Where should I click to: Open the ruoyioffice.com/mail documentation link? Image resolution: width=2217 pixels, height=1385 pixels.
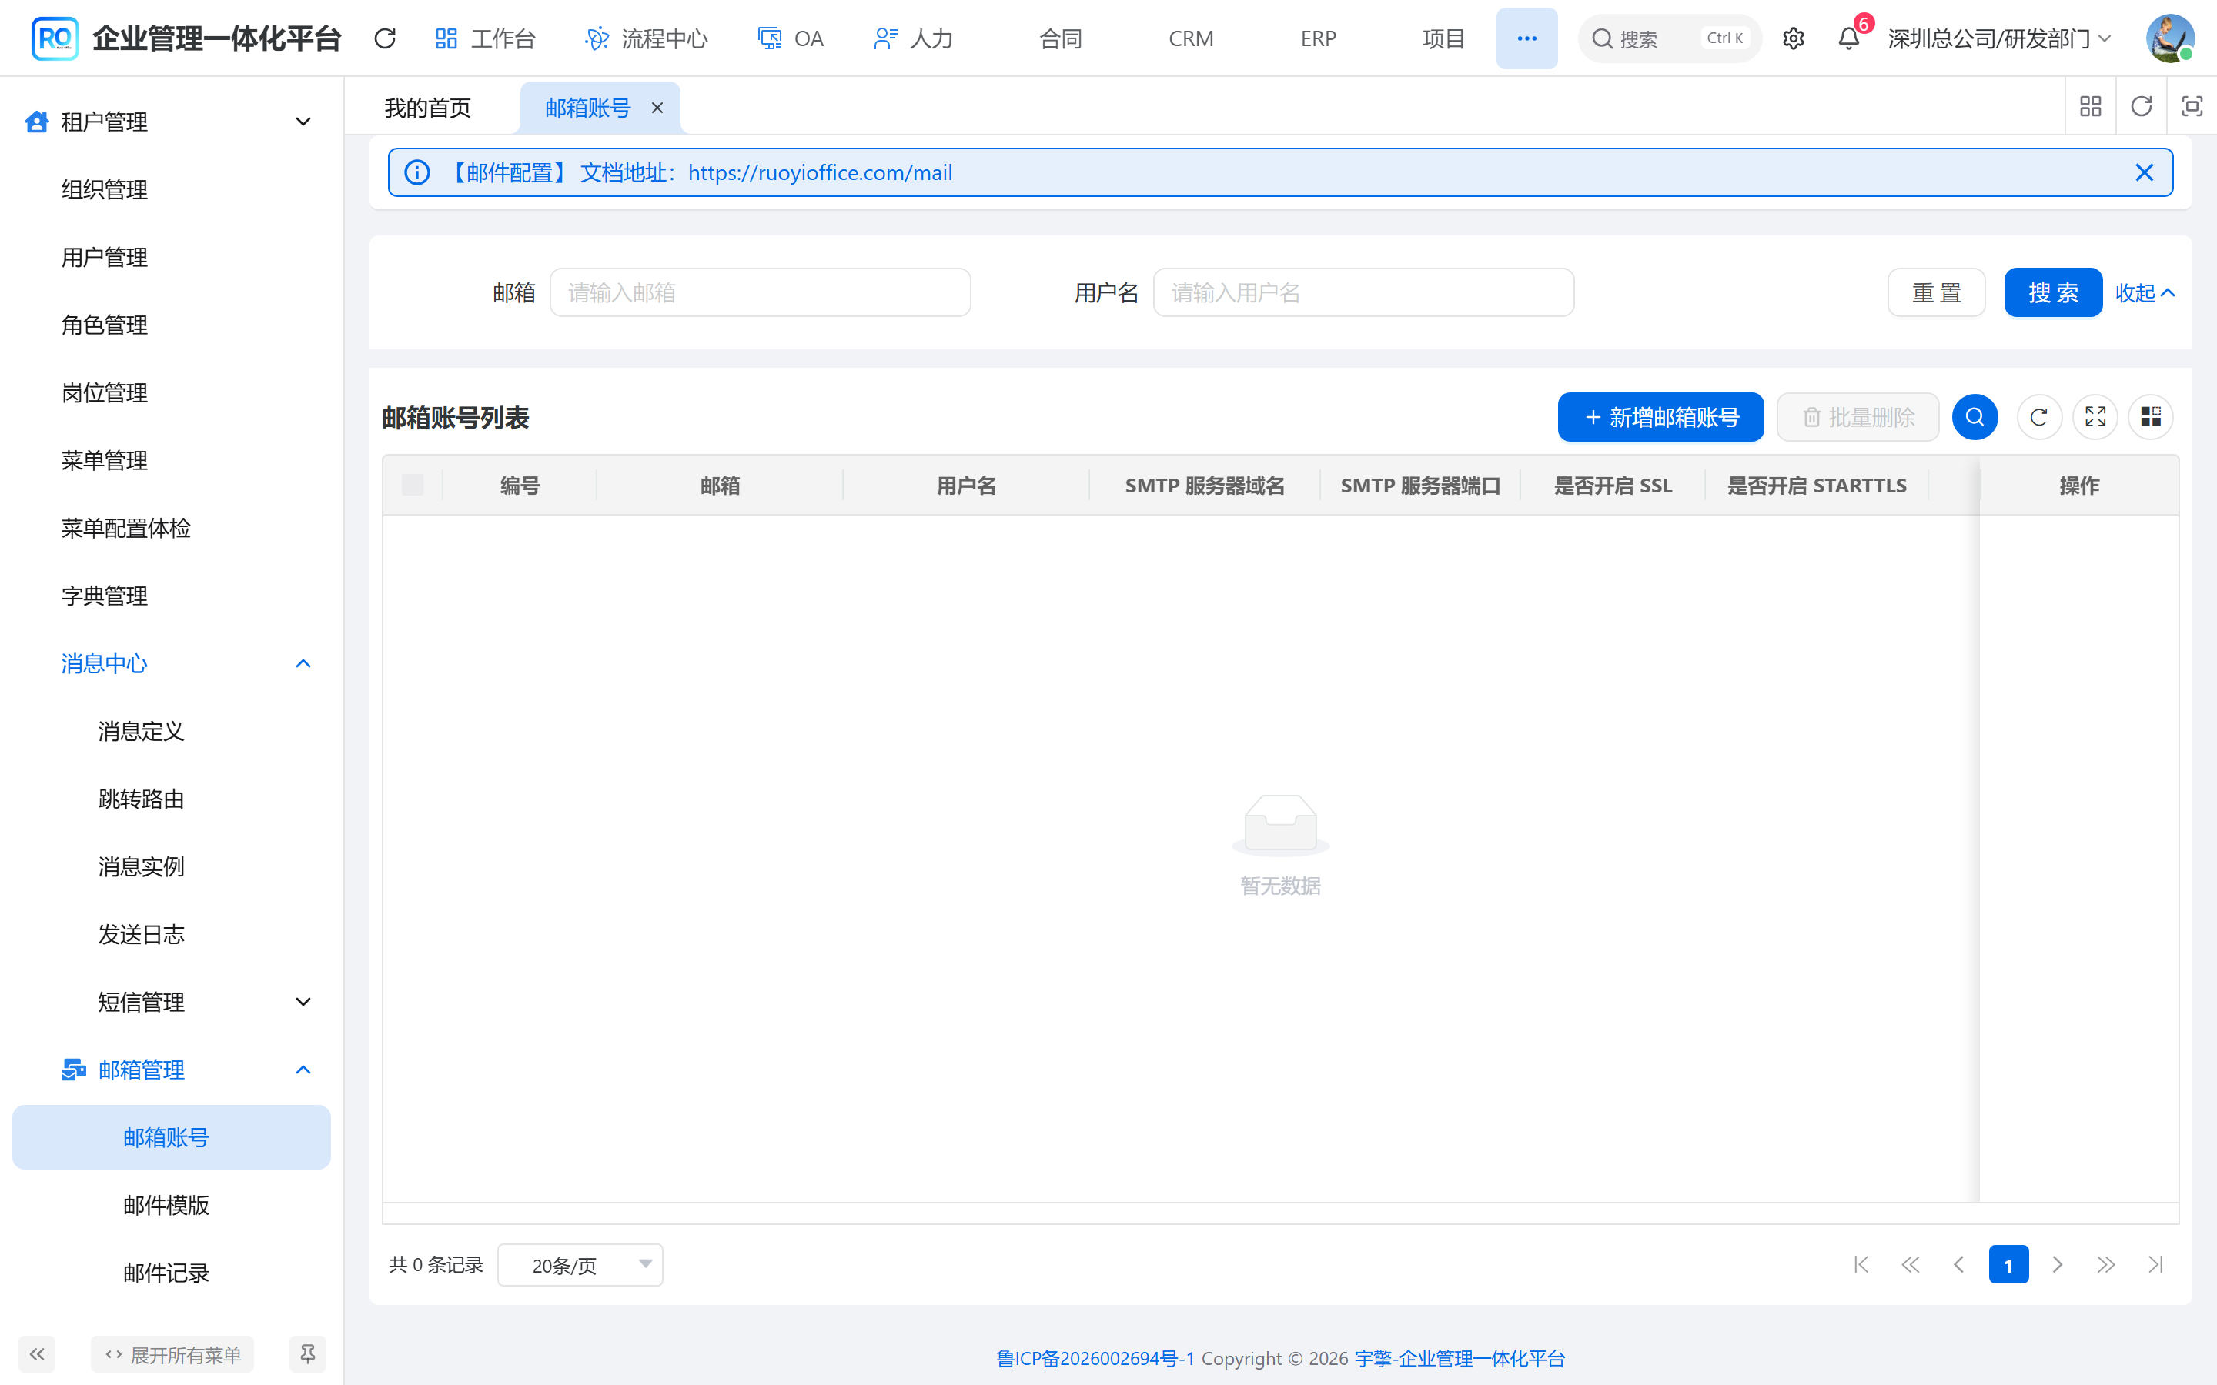pos(820,172)
